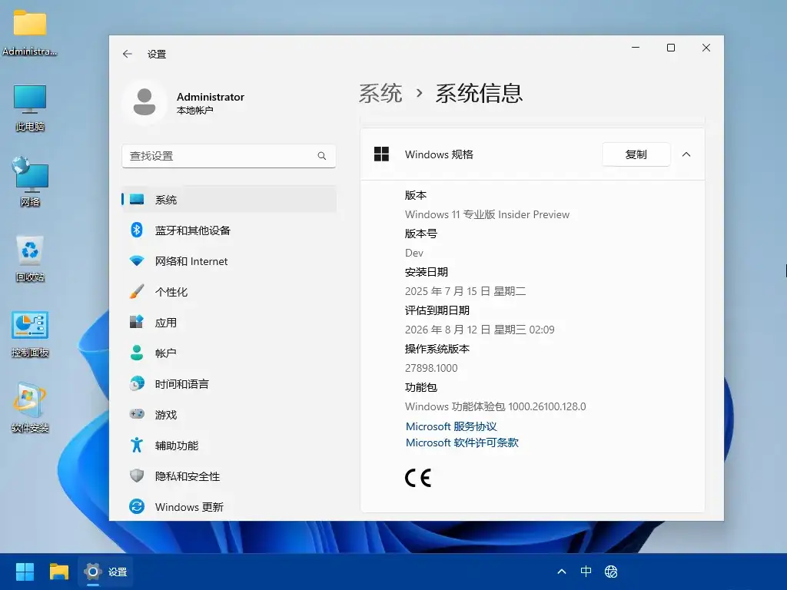Click the Windows 更新 sync icon
Screen dimensions: 787x590
pos(137,506)
